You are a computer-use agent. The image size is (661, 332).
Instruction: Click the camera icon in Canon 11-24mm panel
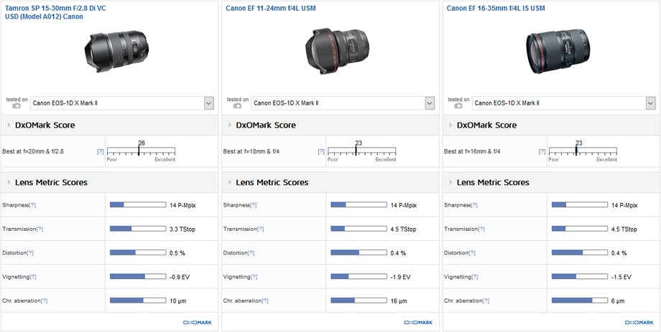click(237, 105)
